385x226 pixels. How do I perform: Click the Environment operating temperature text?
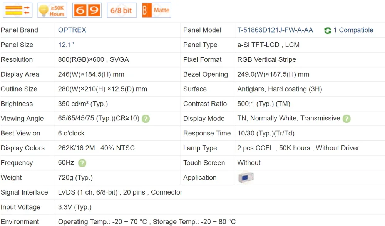[147, 222]
